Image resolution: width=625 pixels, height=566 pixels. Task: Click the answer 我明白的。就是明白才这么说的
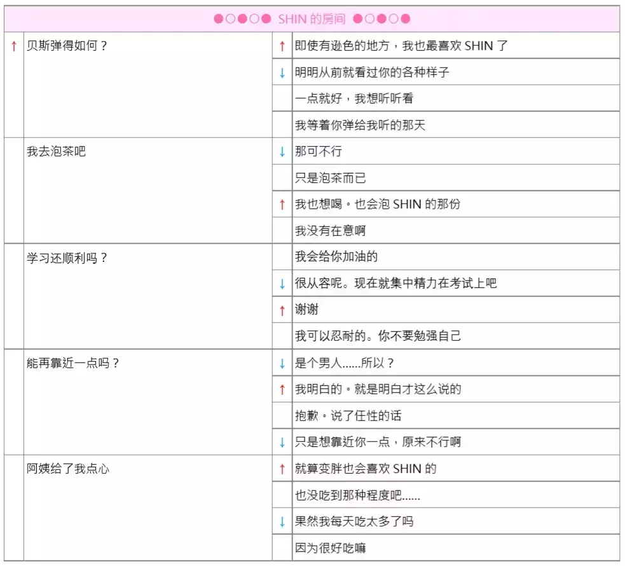[x=378, y=389]
